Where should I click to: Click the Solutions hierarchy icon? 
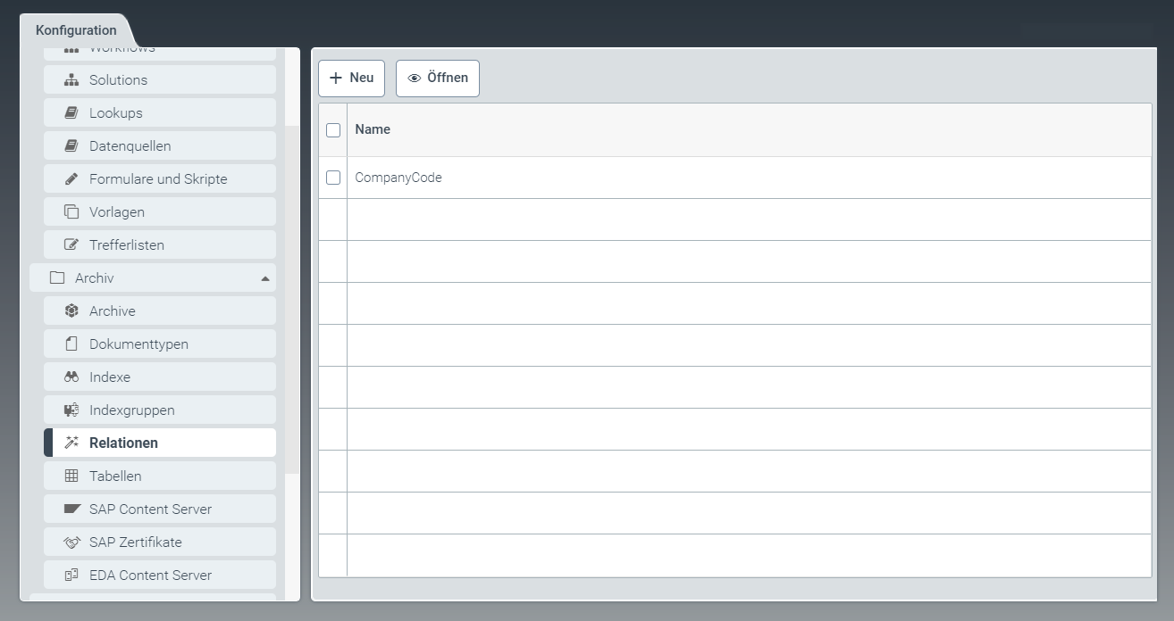click(71, 80)
